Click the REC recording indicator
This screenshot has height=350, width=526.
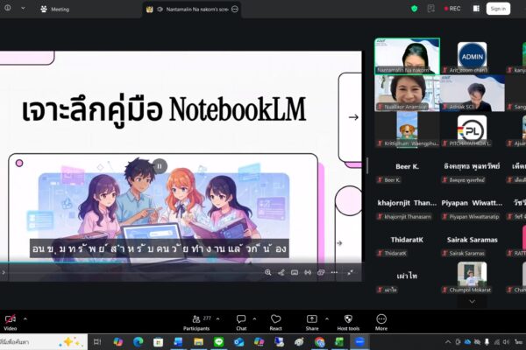[452, 9]
